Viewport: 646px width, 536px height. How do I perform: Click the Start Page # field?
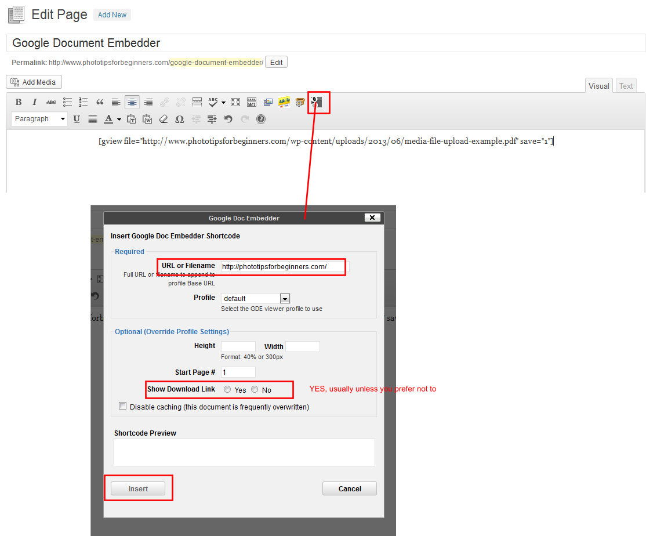238,372
